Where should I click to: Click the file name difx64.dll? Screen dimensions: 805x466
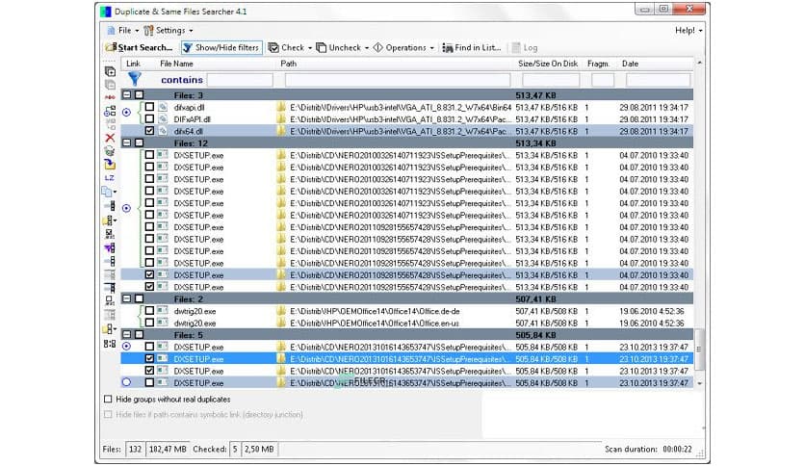pos(189,131)
